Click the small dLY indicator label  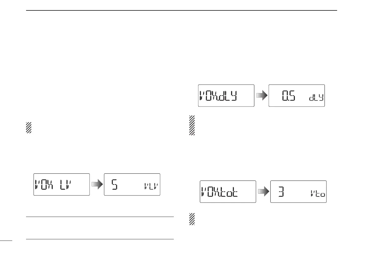tap(316, 97)
